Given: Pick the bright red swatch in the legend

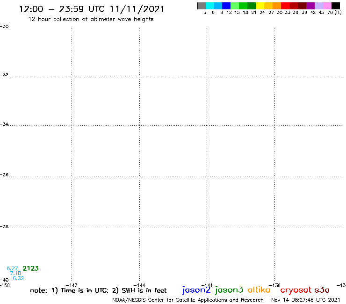Looking at the screenshot, I should point(285,6).
